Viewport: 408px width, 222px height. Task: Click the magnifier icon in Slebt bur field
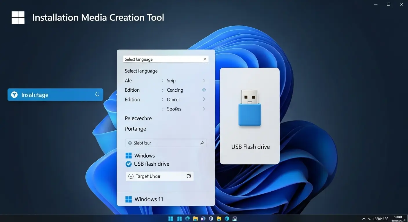click(202, 143)
